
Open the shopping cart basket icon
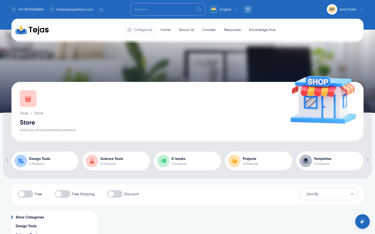(248, 9)
